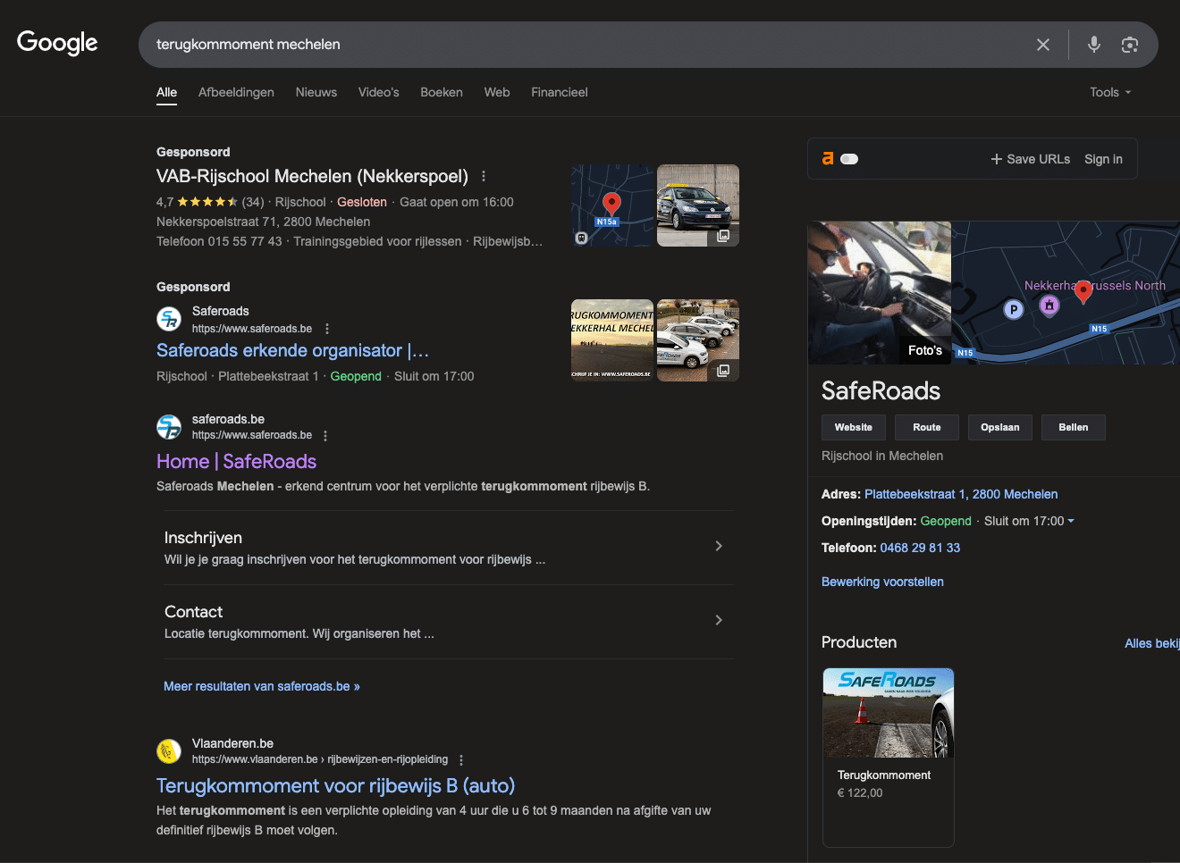Screen dimensions: 1180x863
Task: Click the Google logo
Action: [x=57, y=43]
